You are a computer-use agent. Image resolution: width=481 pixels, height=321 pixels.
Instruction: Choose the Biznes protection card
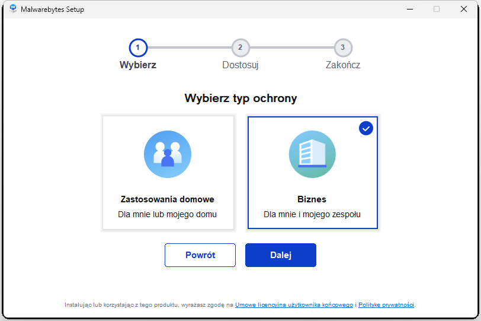point(313,173)
